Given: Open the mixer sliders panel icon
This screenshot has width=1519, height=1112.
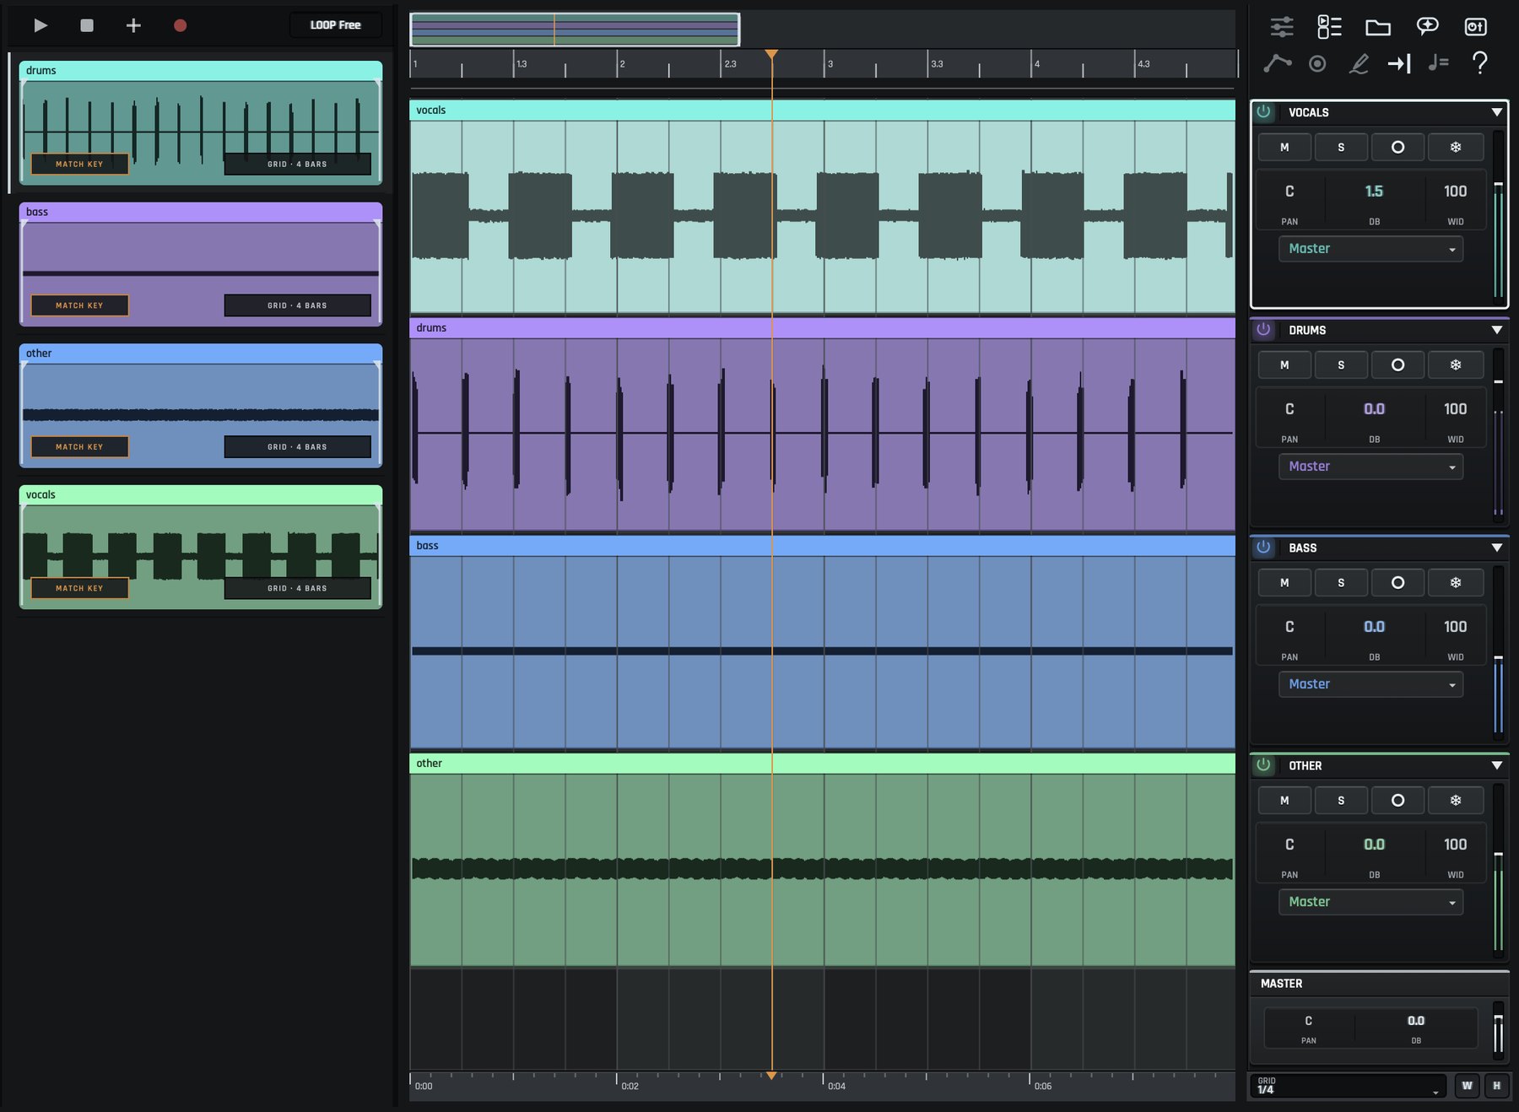Looking at the screenshot, I should (1281, 26).
